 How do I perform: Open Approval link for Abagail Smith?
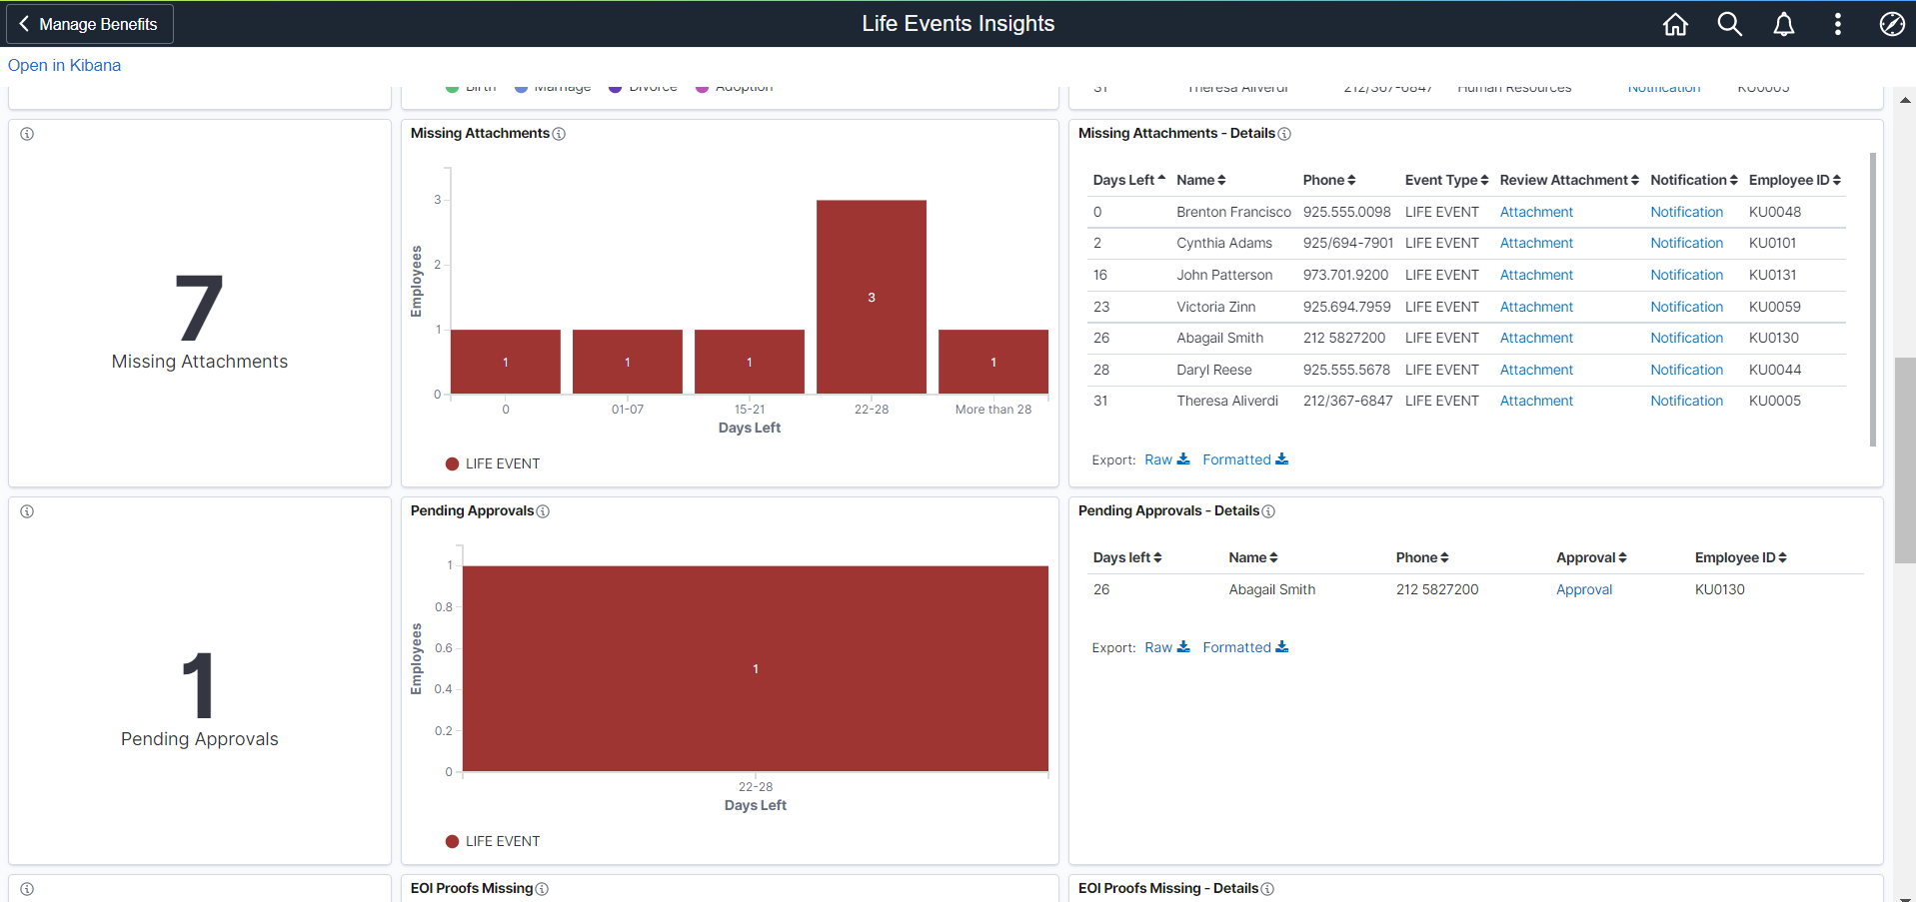1584,589
